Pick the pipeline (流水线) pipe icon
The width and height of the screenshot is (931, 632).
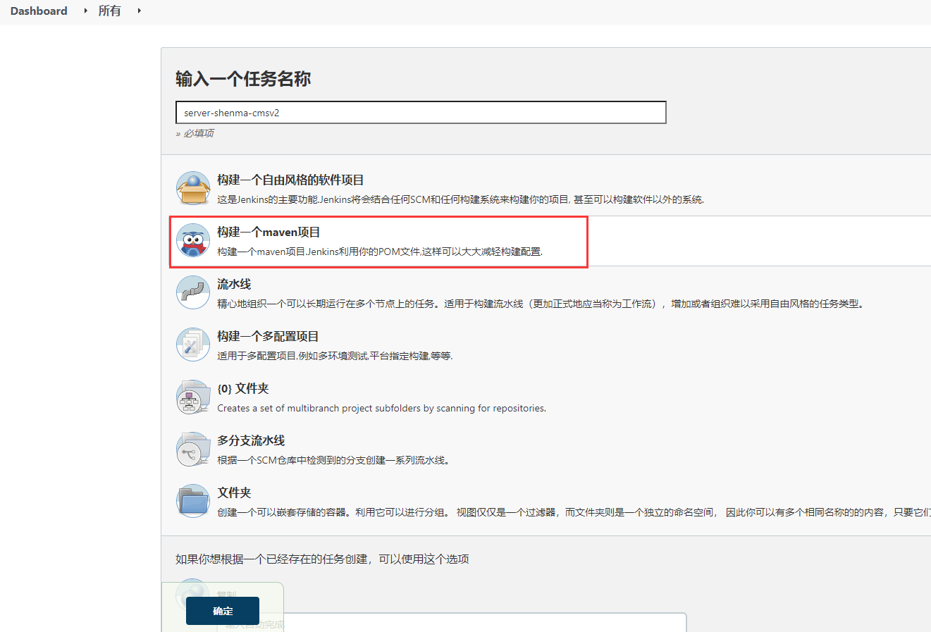tap(193, 292)
